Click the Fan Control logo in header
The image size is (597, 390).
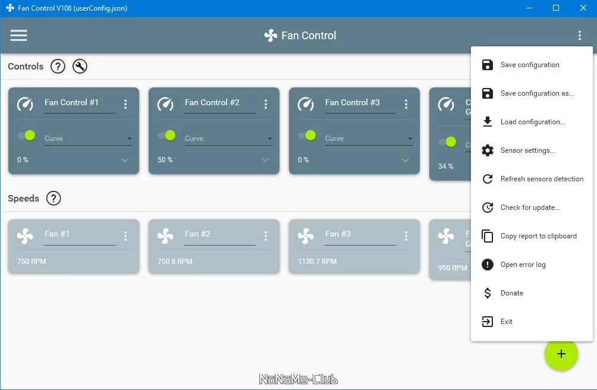271,36
